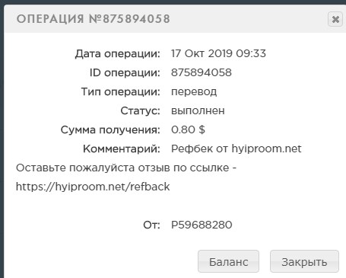The image size is (346, 278).
Task: Click the Статус label
Action: 141,111
